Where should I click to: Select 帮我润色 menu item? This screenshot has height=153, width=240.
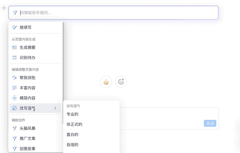[35, 78]
